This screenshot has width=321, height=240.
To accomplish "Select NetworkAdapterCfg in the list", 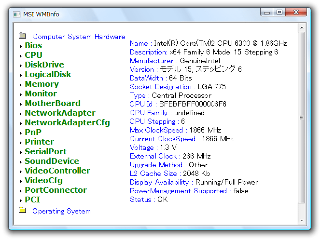I will pyautogui.click(x=67, y=123).
